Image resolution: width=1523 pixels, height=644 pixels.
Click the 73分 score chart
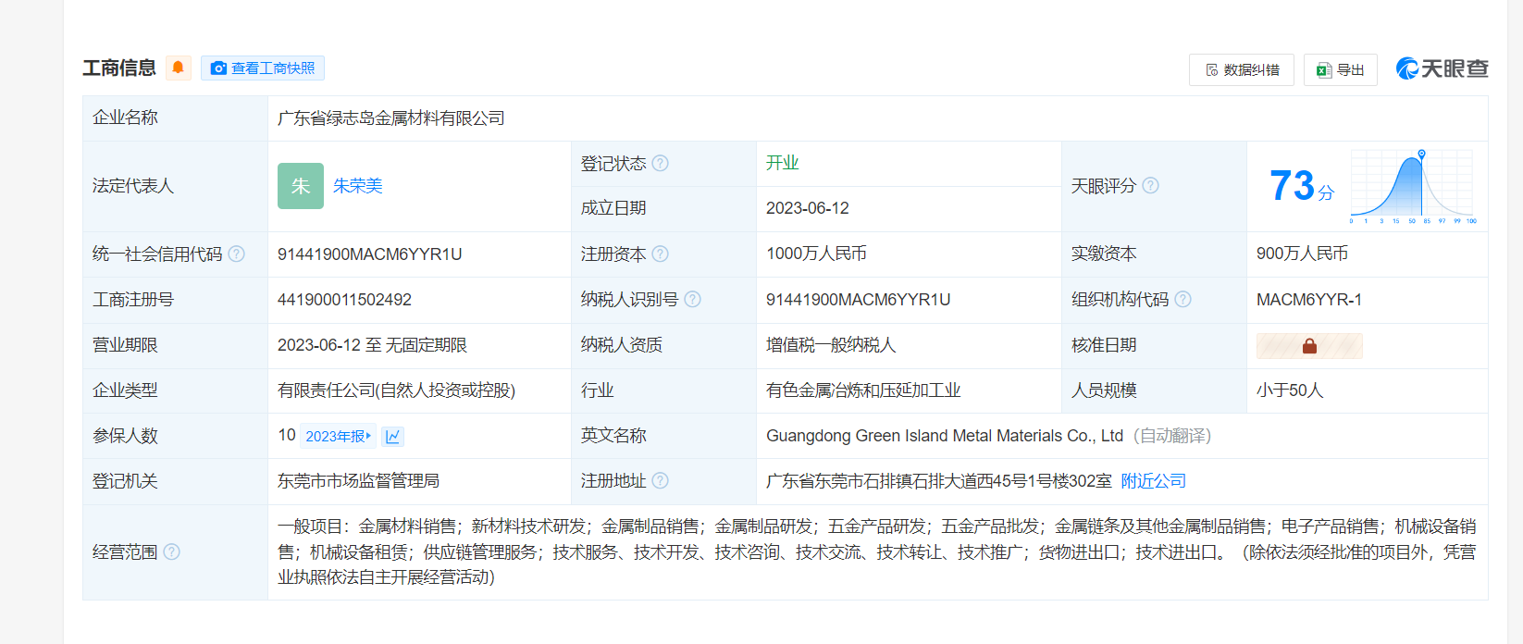(1412, 186)
